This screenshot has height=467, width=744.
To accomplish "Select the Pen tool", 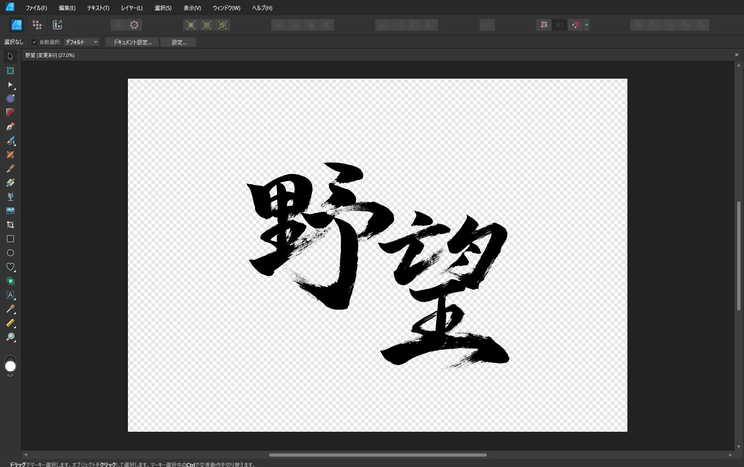I will coord(10,127).
